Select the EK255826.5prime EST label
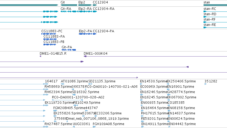Screen dimensions: 227x128 pyautogui.click(x=68, y=114)
